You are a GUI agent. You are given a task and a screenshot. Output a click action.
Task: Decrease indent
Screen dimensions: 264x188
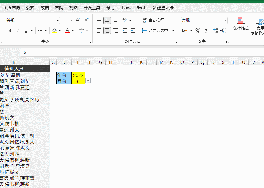coord(125,30)
